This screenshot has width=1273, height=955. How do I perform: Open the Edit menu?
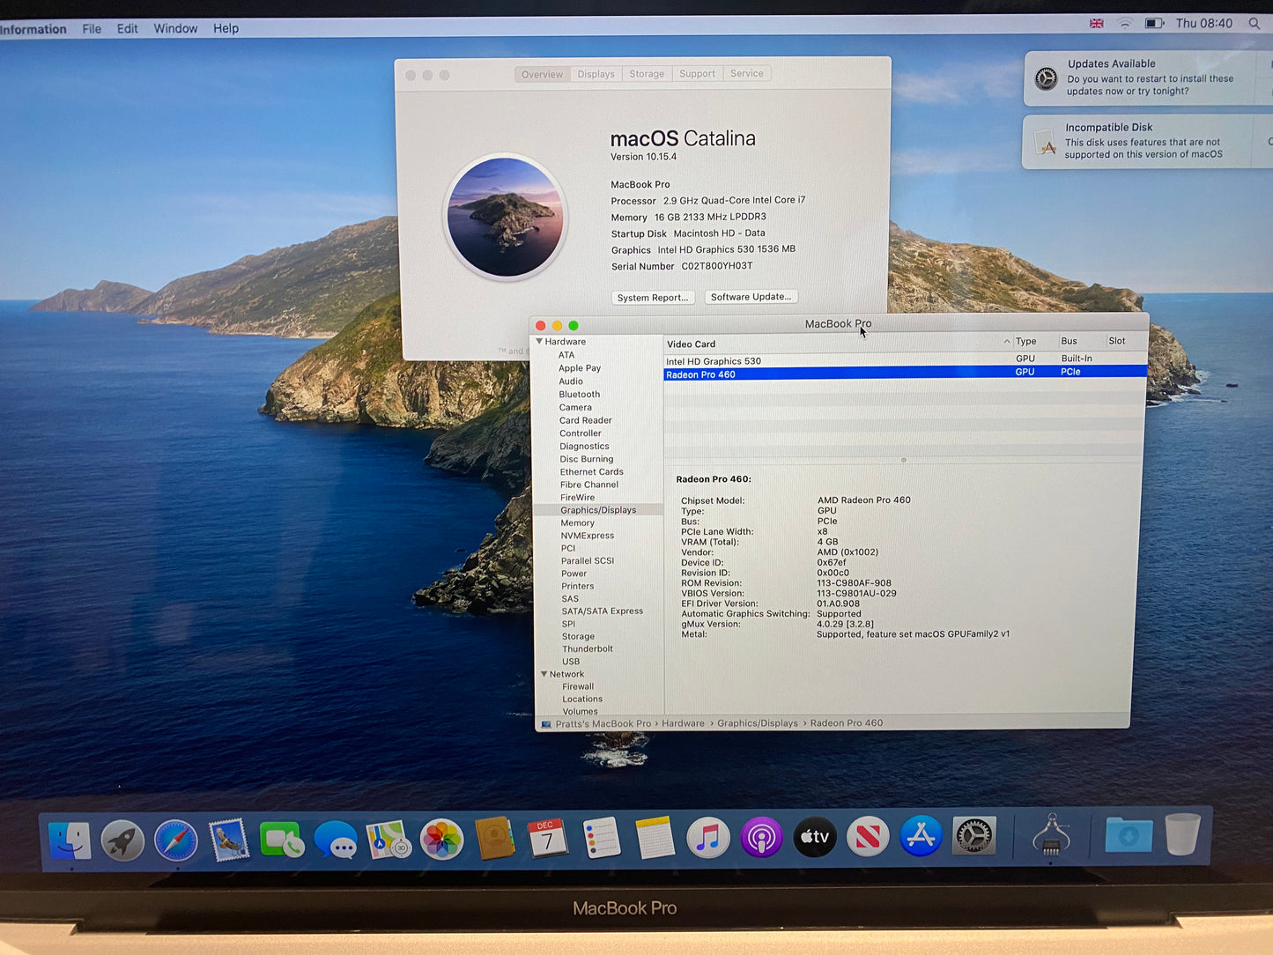point(128,28)
